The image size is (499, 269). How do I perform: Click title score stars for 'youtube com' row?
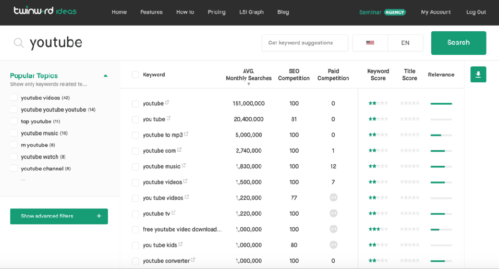(x=409, y=150)
